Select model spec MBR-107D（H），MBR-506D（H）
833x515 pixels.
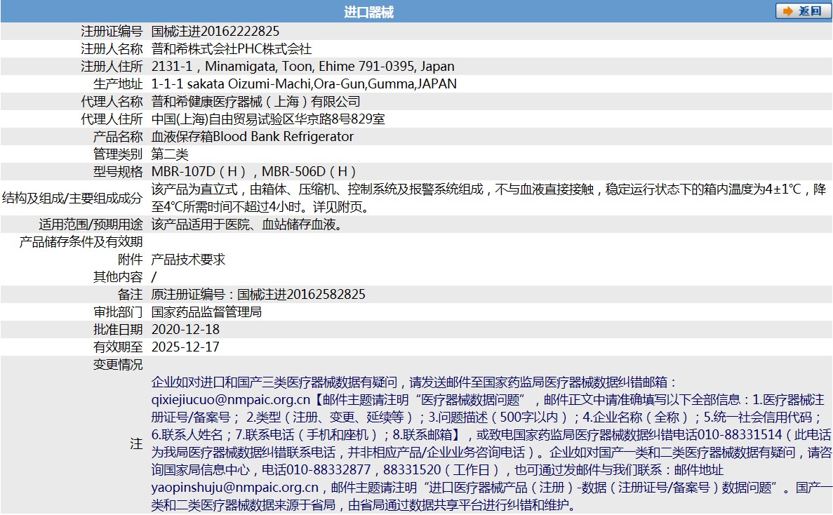[x=254, y=171]
